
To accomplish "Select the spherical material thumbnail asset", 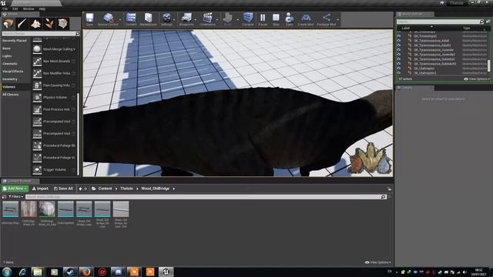I will pyautogui.click(x=47, y=209).
